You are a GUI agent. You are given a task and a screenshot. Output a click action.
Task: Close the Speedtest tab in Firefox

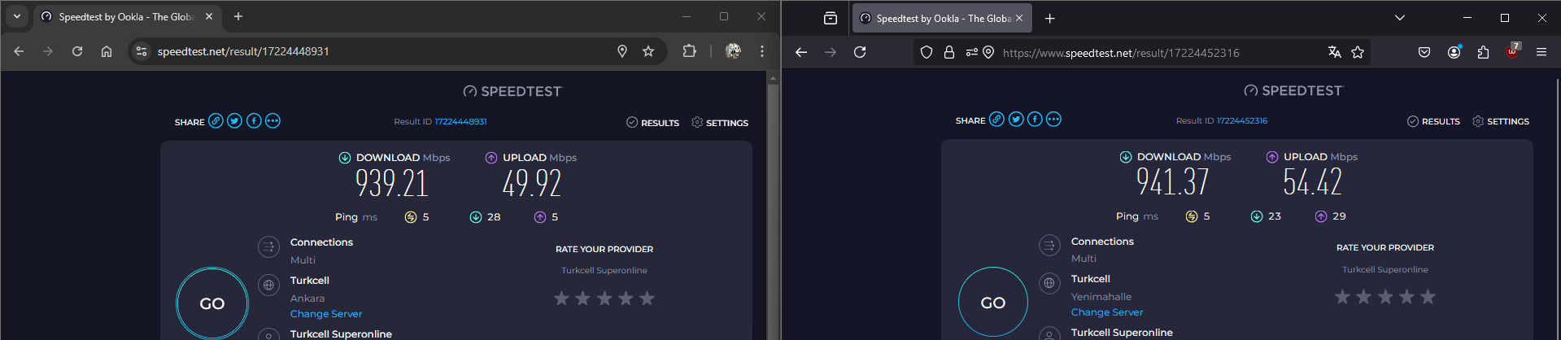tap(1019, 18)
